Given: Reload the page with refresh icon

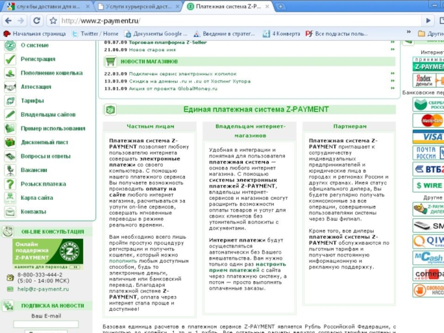Looking at the screenshot, I should (x=37, y=21).
